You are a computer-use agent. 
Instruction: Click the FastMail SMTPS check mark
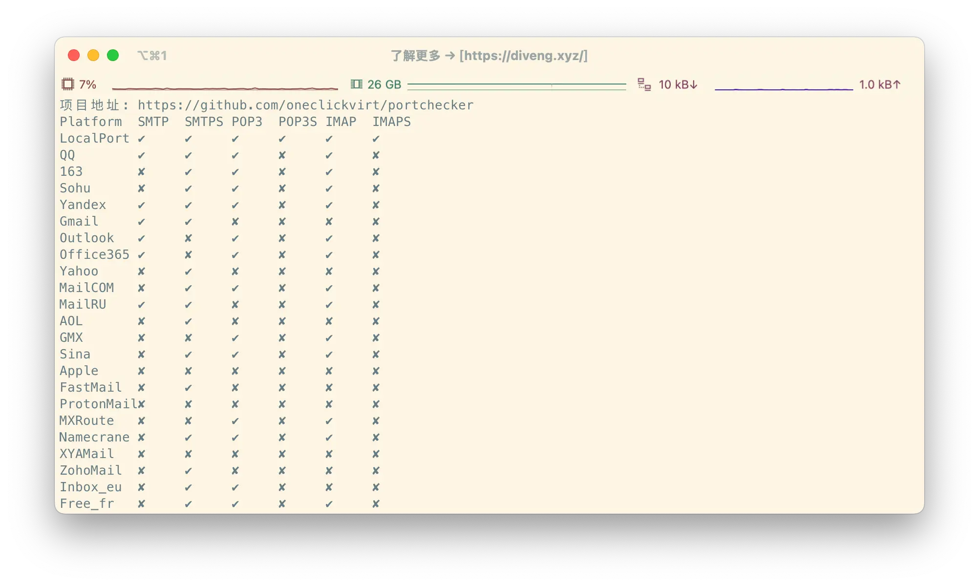pos(189,388)
